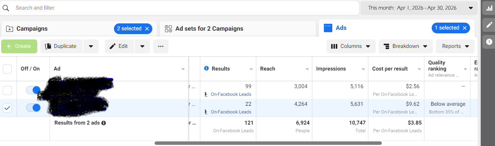Check the select-all header checkbox
The width and height of the screenshot is (495, 146).
click(x=7, y=69)
